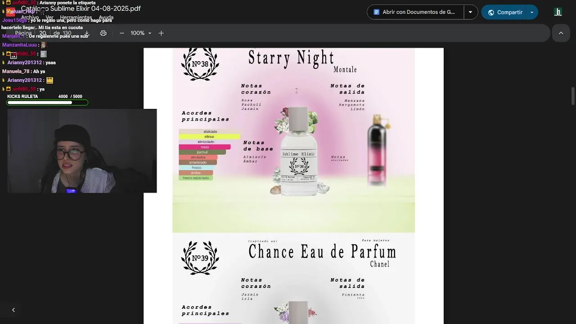This screenshot has width=576, height=324.
Task: Click the webcam stream thumbnail
Action: tap(82, 151)
